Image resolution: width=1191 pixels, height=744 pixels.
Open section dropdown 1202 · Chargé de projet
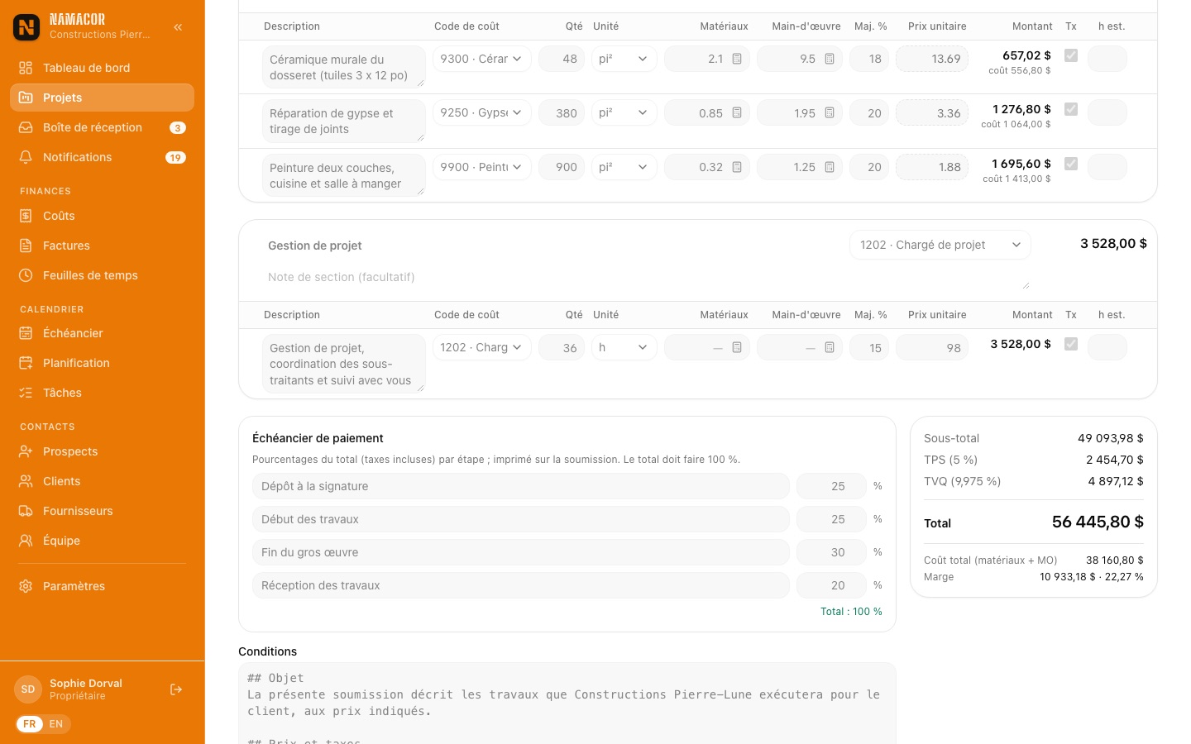(940, 245)
